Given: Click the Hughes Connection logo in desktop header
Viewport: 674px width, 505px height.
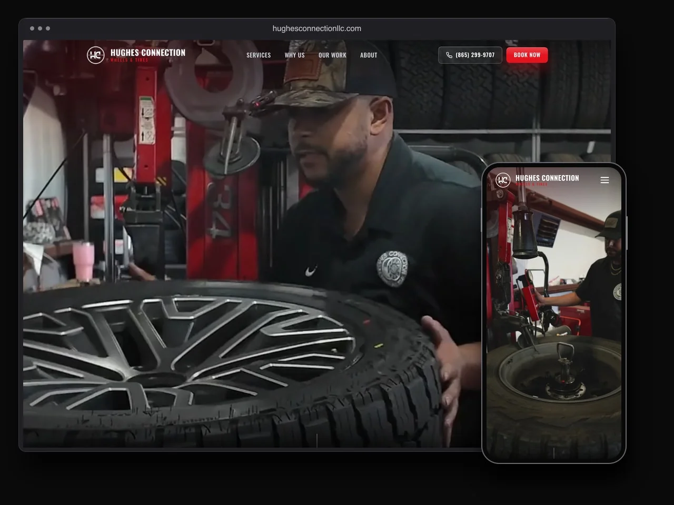Looking at the screenshot, I should (136, 55).
